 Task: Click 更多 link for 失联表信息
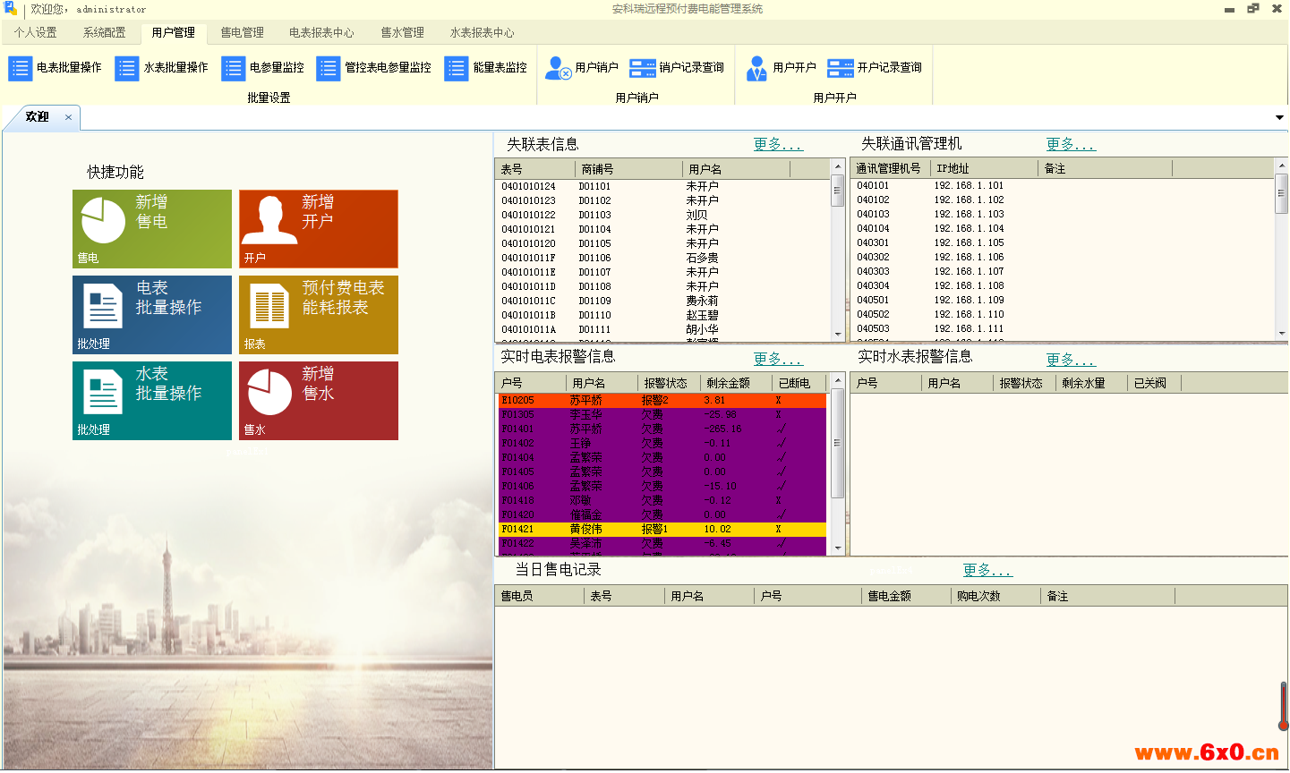tap(778, 144)
